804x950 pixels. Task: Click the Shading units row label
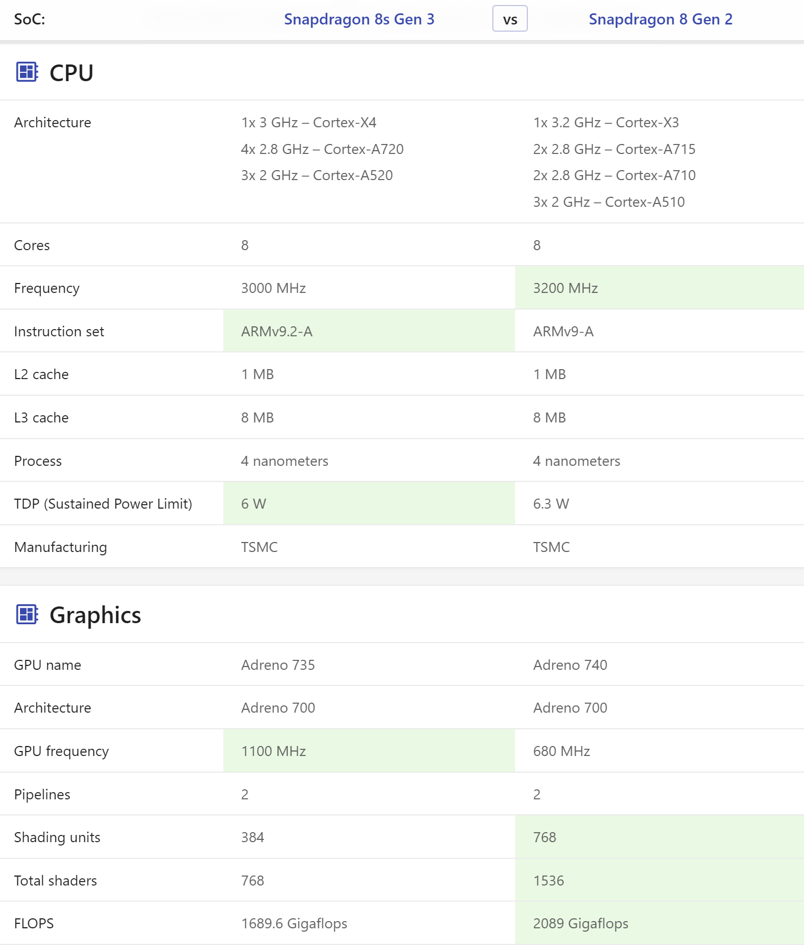point(57,837)
